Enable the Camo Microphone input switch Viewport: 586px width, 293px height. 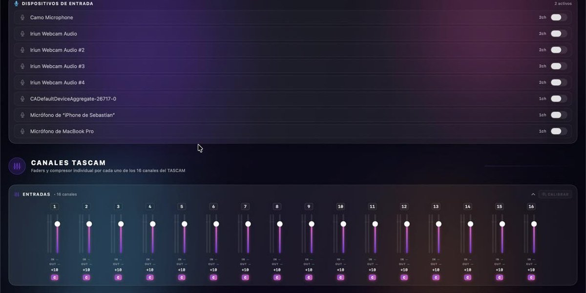point(559,18)
